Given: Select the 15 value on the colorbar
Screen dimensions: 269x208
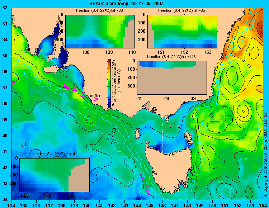Looking at the screenshot, I should 114,83.
